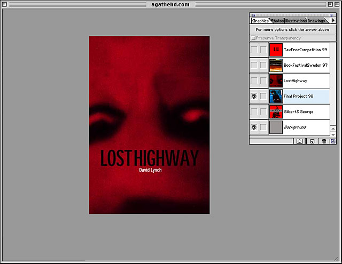Image resolution: width=342 pixels, height=264 pixels.
Task: Click the Add Layer Mask icon
Action: (x=299, y=141)
